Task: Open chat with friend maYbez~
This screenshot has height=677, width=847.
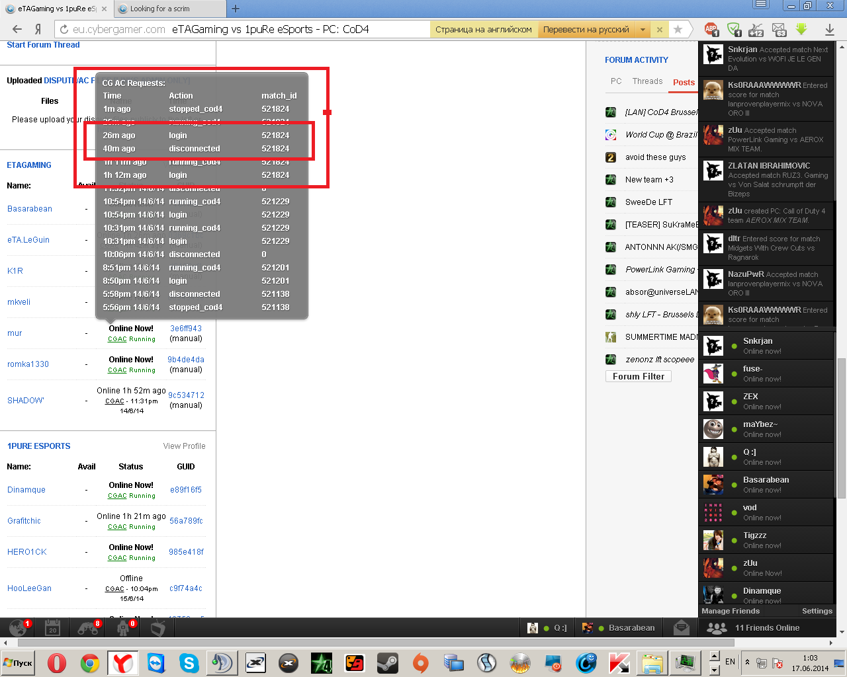Action: click(767, 429)
